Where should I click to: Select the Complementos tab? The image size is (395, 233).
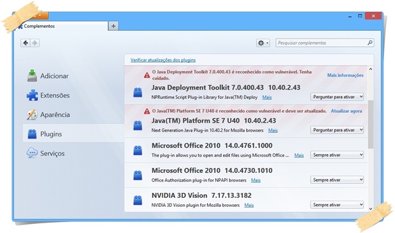[x=62, y=26]
